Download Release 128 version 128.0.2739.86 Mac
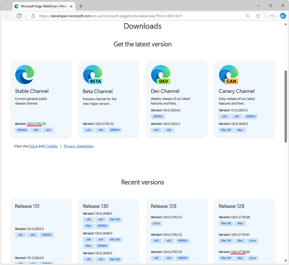The height and width of the screenshot is (265, 289). [240, 223]
